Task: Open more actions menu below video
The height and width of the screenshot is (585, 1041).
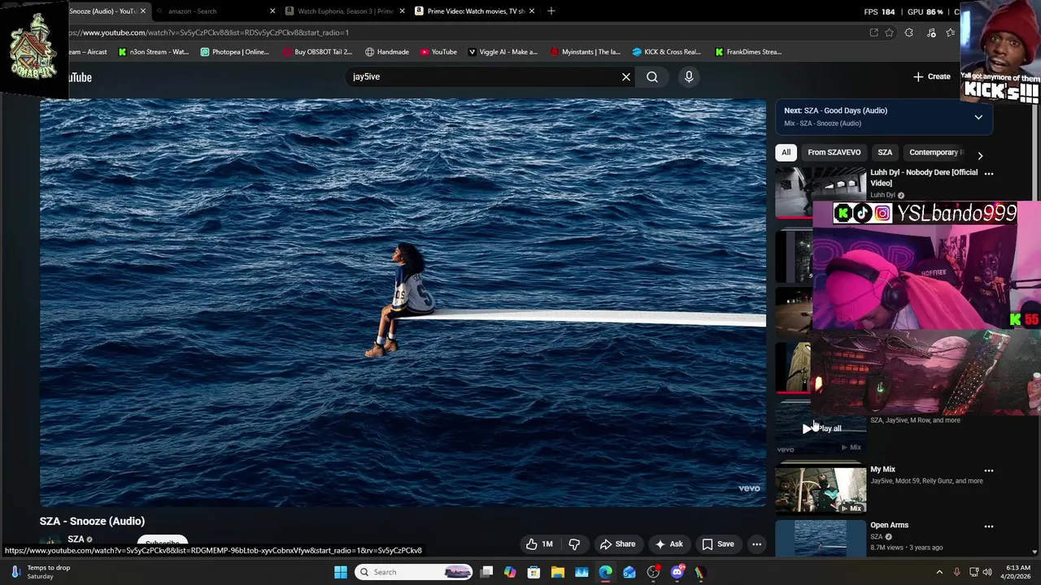Action: coord(756,544)
